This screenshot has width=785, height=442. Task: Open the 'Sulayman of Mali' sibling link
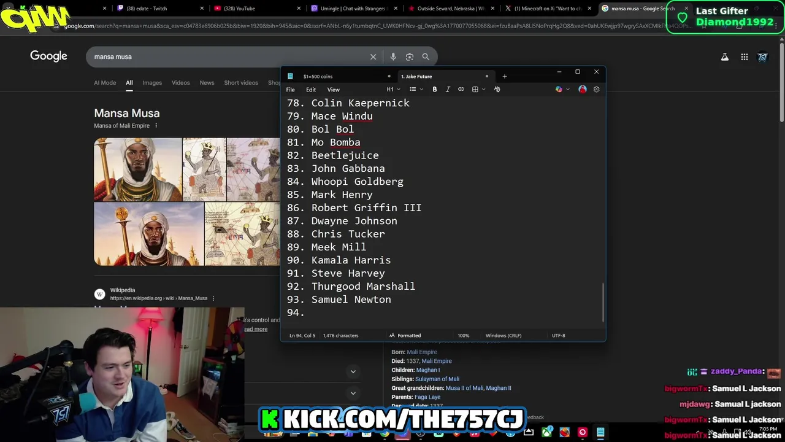[437, 379]
